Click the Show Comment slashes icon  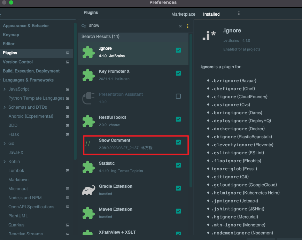click(88, 144)
